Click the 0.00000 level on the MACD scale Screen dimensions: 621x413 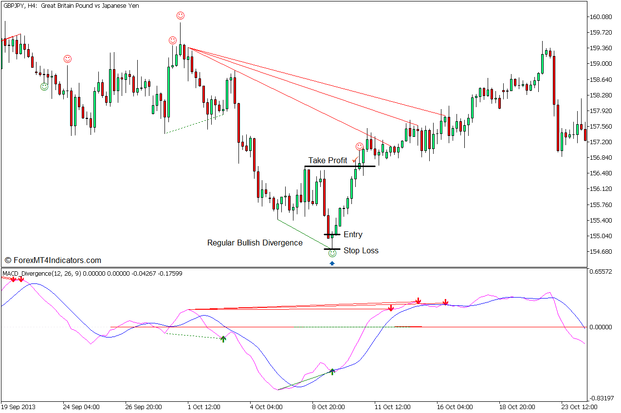coord(601,327)
